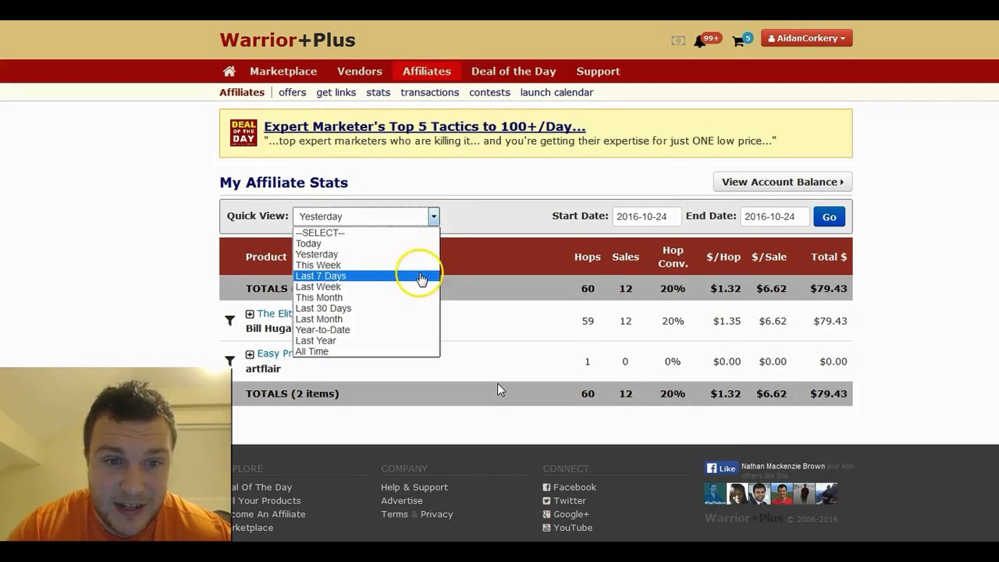Open the contests sub-navigation link
The image size is (999, 562).
tap(489, 92)
